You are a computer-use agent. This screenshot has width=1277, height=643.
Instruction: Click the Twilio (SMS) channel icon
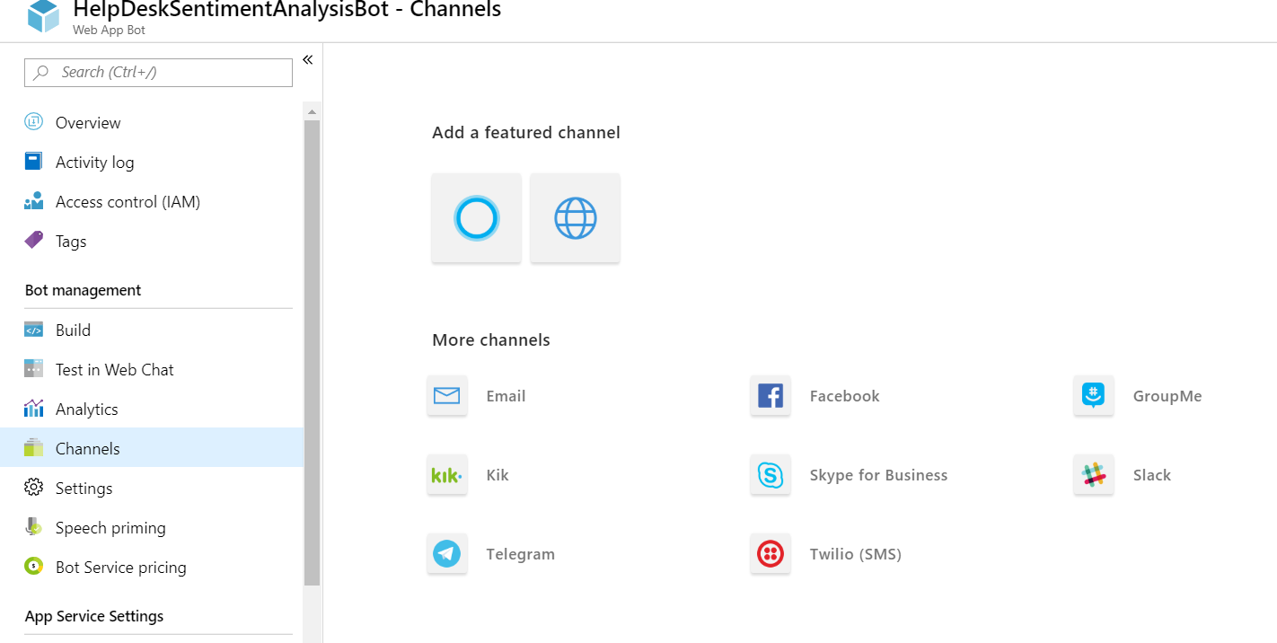point(771,554)
